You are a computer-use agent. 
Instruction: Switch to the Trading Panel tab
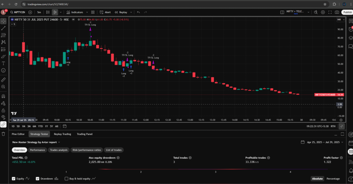(85, 134)
